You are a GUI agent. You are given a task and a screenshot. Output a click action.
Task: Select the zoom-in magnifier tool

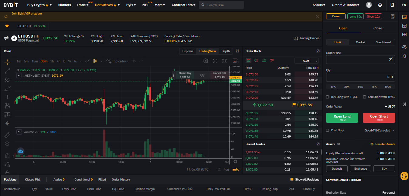coord(7,144)
